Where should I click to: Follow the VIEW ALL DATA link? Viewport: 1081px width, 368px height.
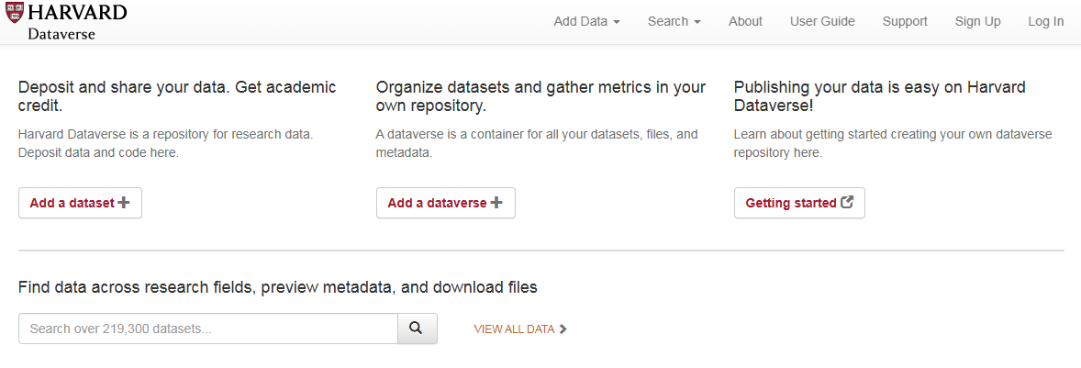(514, 329)
